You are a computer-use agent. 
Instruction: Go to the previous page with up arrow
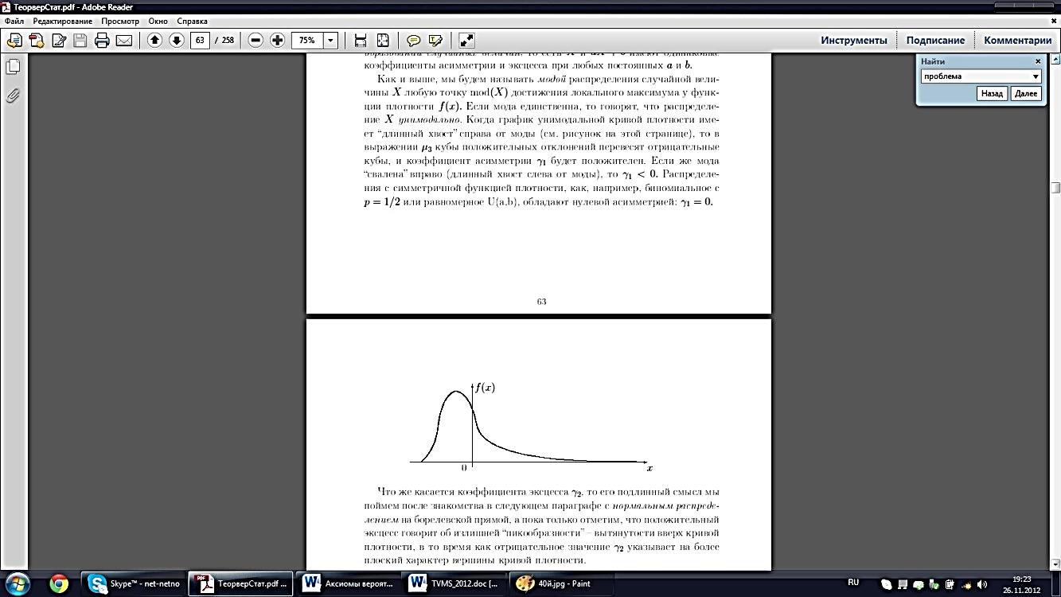(154, 40)
